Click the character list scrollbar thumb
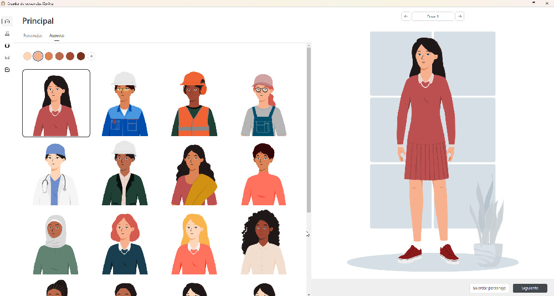The height and width of the screenshot is (296, 554). pyautogui.click(x=309, y=130)
